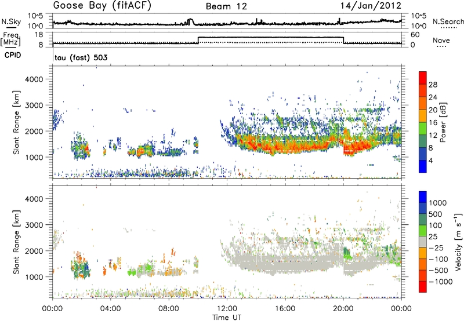Click the '1000' velocity colorbar label
This screenshot has width=464, height=321.
tap(437, 203)
